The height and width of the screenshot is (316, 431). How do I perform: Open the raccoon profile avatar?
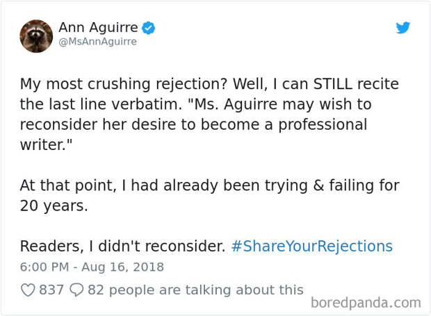(36, 35)
